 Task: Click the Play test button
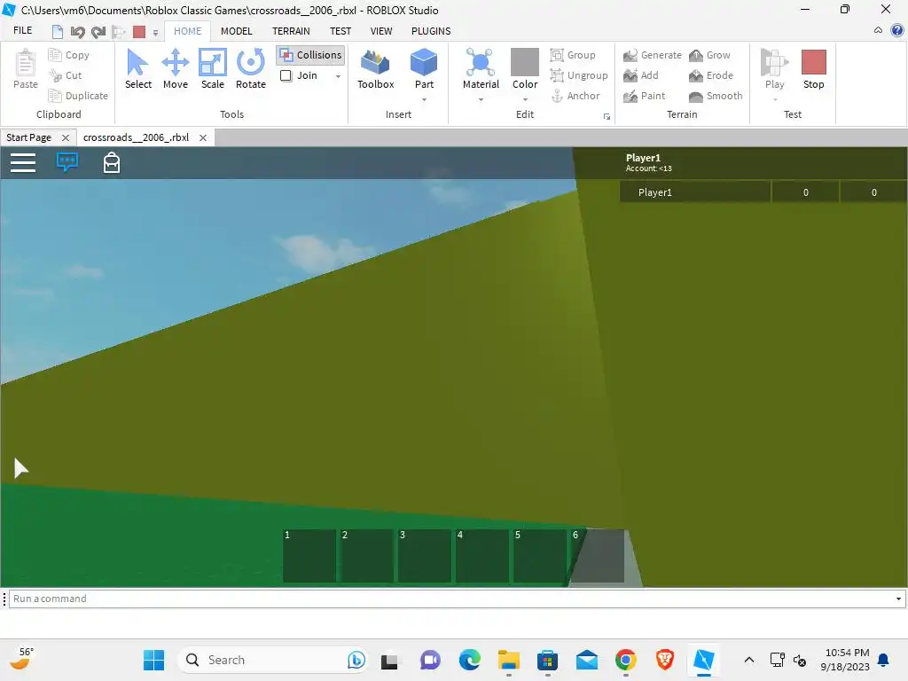pyautogui.click(x=774, y=69)
